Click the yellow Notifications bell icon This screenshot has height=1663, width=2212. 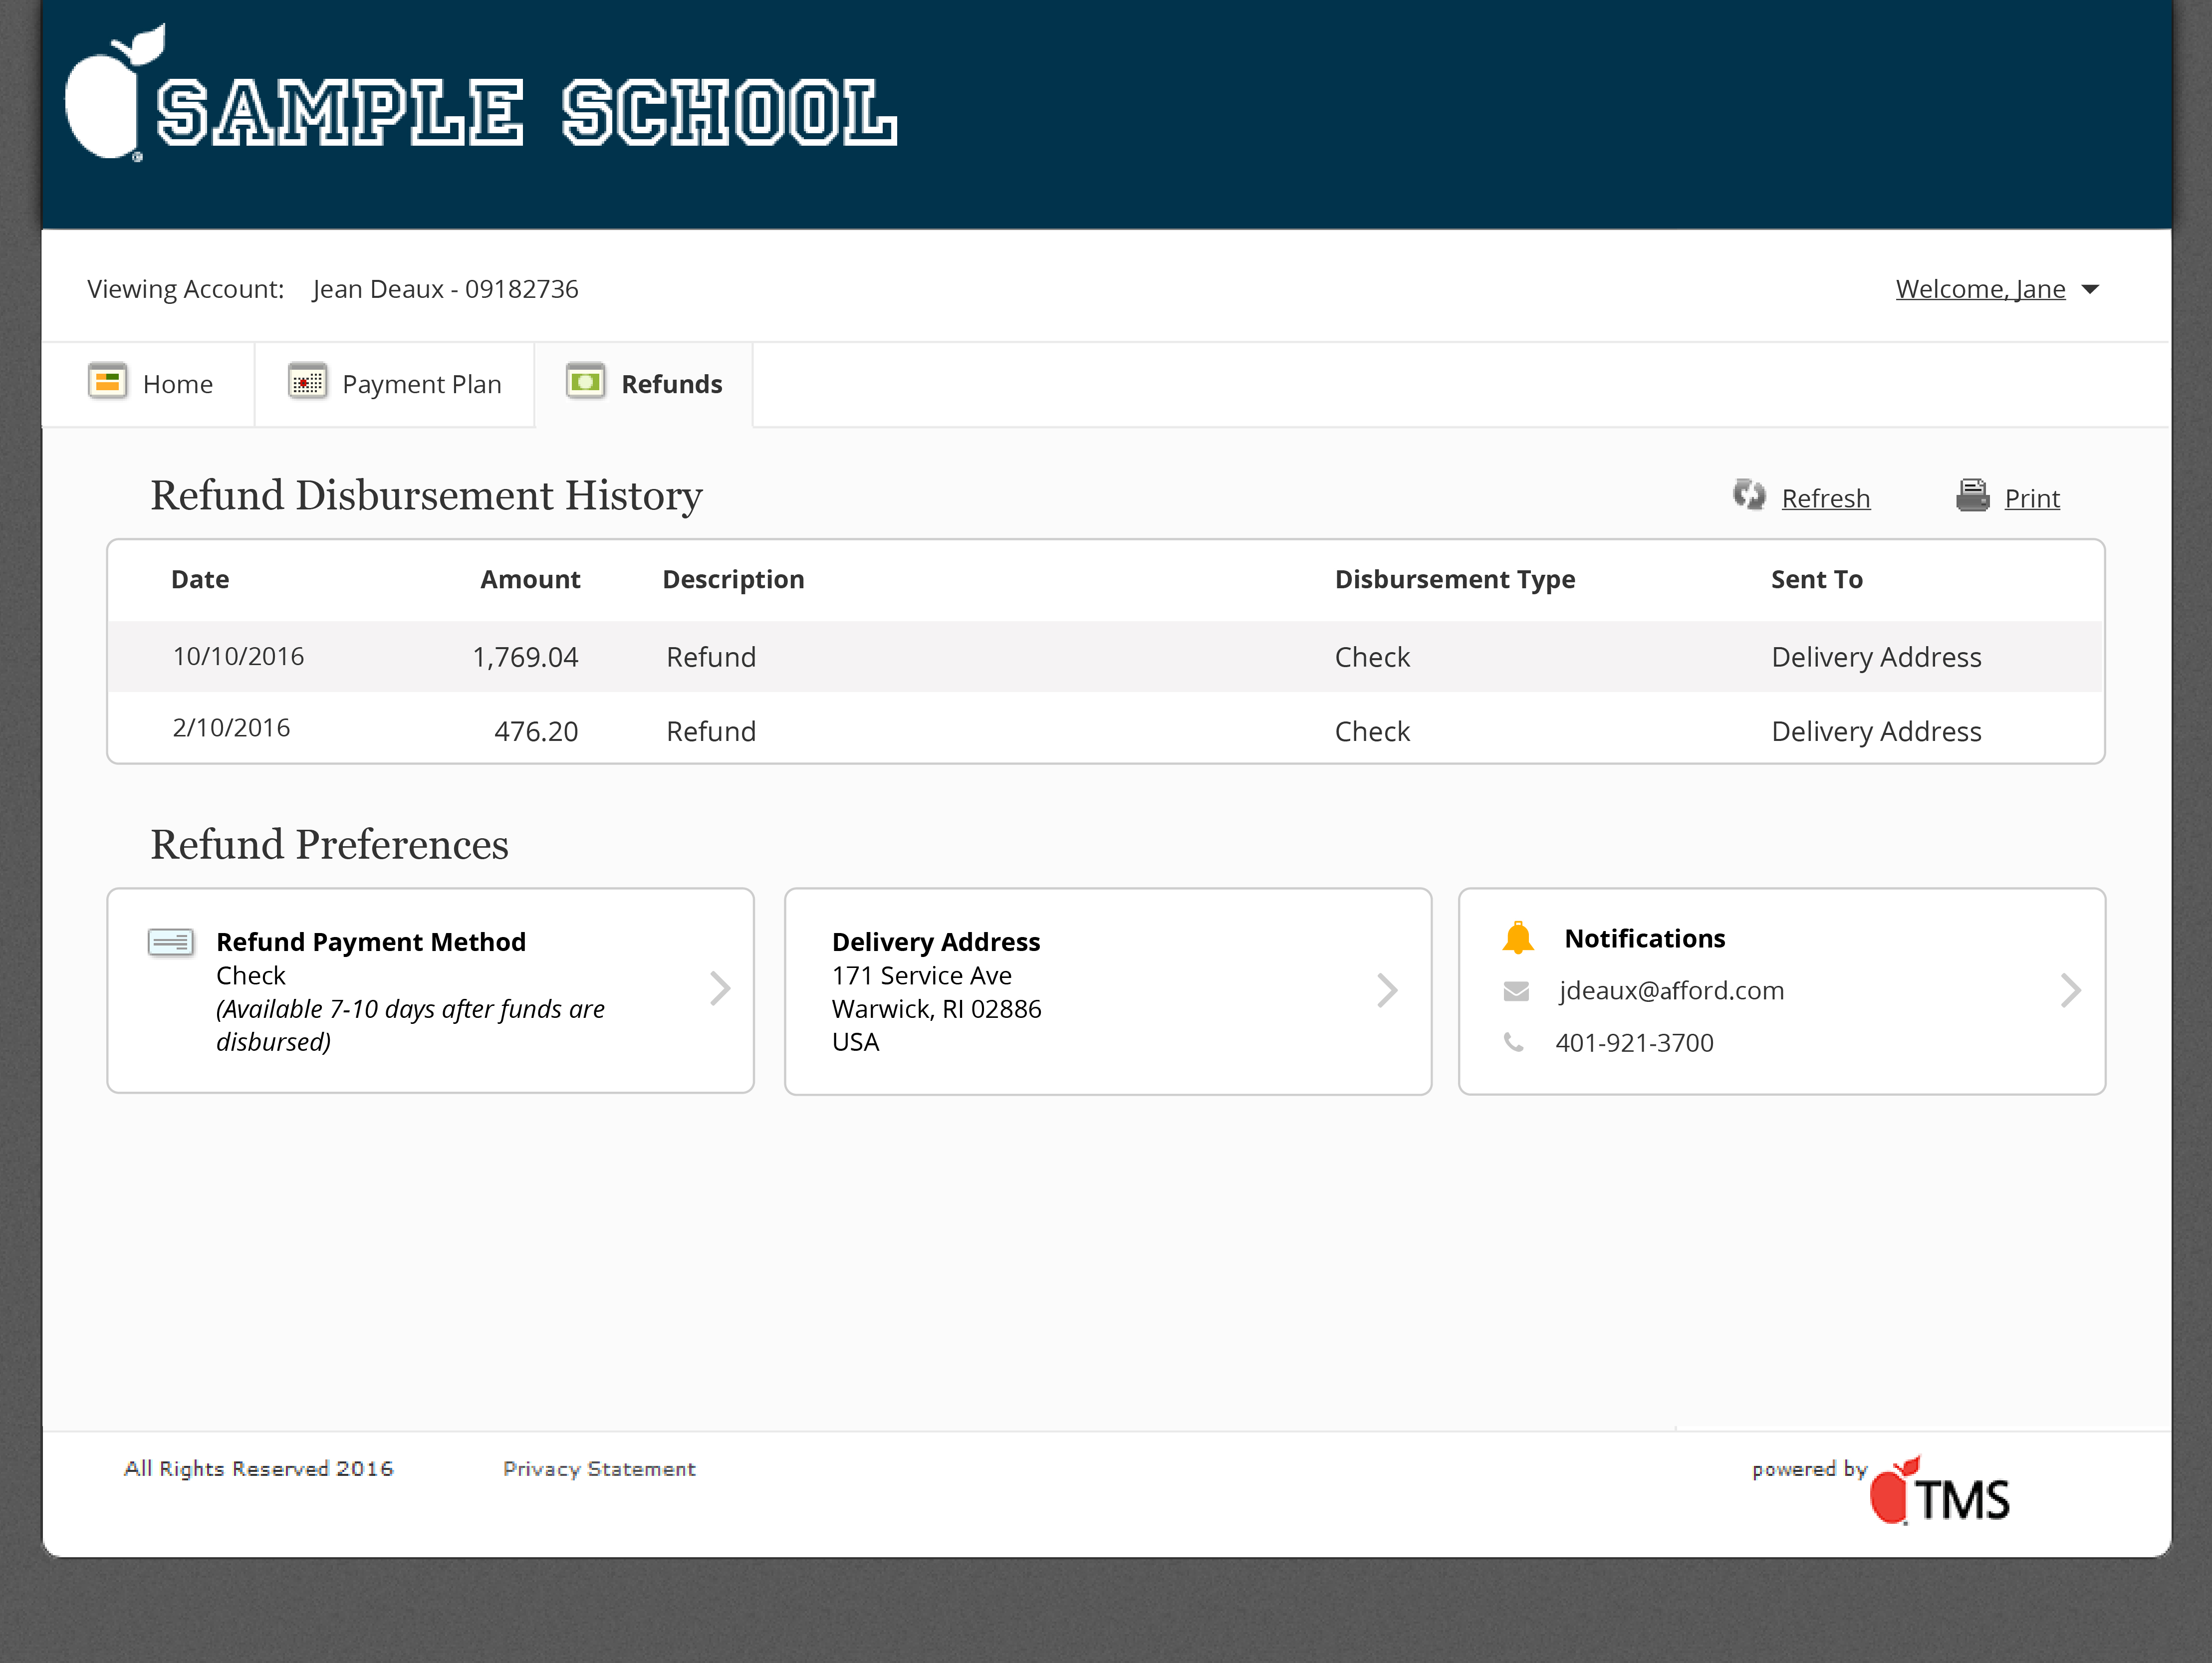(x=1517, y=938)
